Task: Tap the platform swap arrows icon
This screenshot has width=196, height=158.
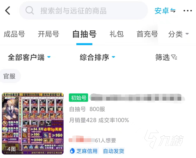Action: [173, 11]
